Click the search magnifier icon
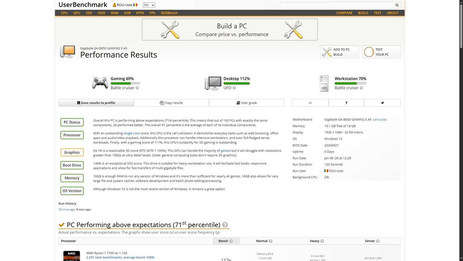Viewport: 463px width, 261px height. pyautogui.click(x=397, y=5)
